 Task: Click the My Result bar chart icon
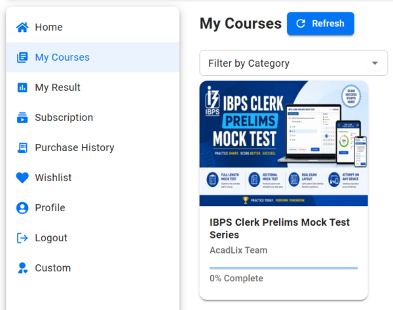pos(22,88)
